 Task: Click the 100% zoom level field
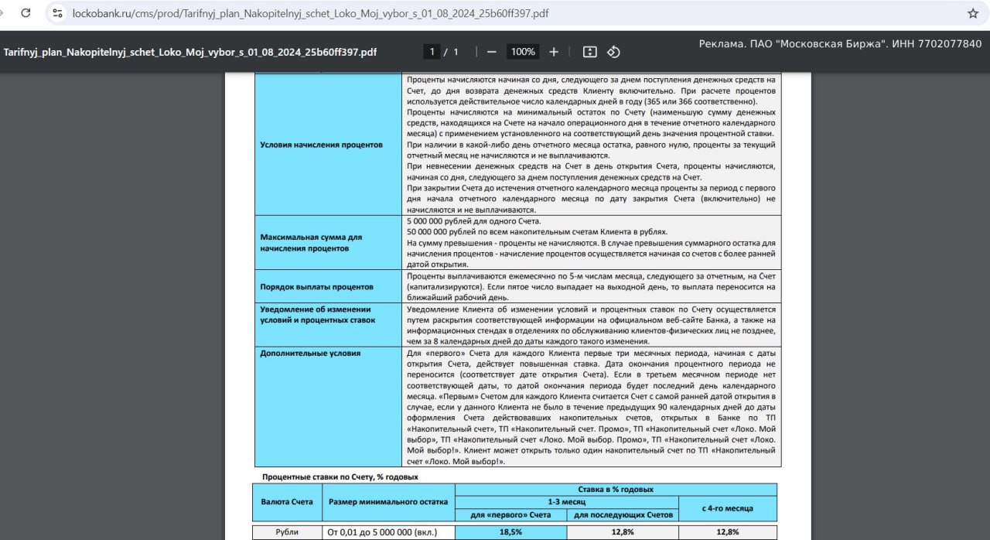pos(523,52)
